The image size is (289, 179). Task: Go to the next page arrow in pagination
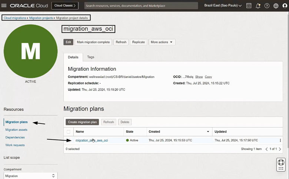[x=280, y=149]
